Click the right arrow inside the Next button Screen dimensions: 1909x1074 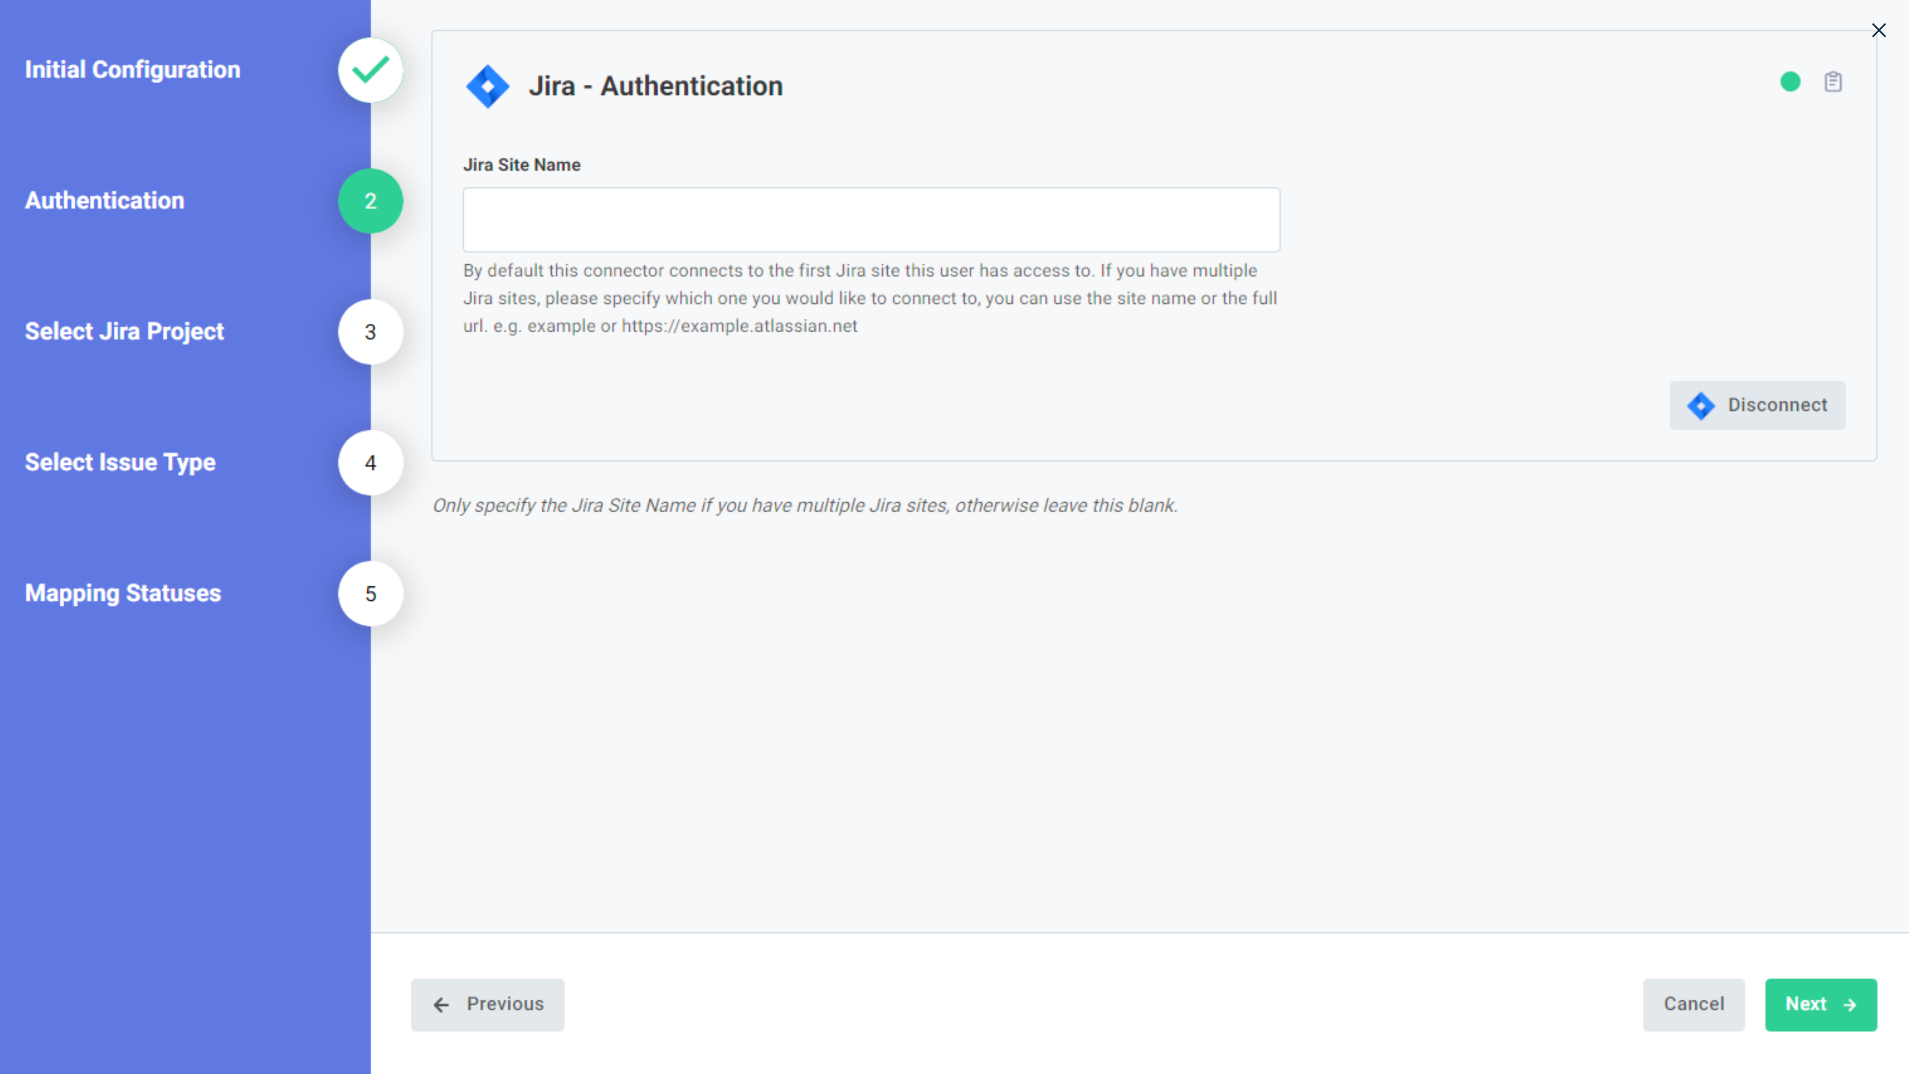[1850, 1004]
